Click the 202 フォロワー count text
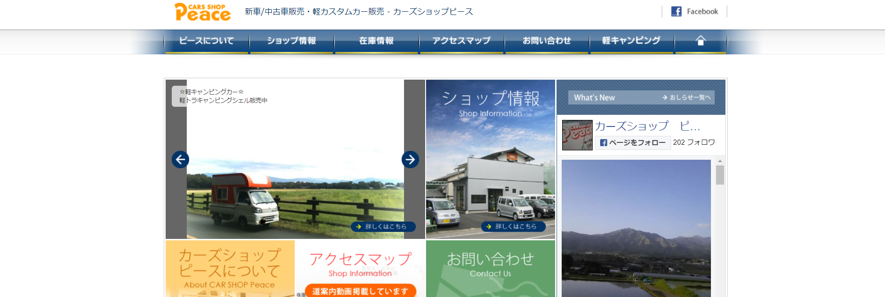885x297 pixels. pos(694,142)
